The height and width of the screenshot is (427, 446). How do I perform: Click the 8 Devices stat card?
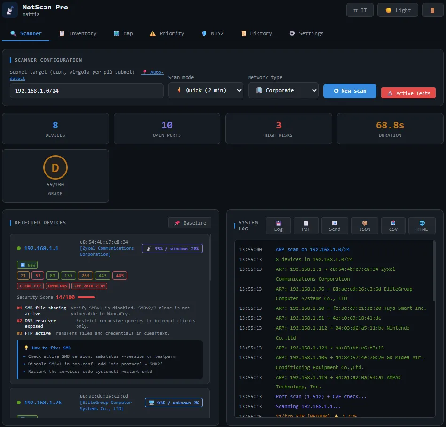click(x=55, y=129)
